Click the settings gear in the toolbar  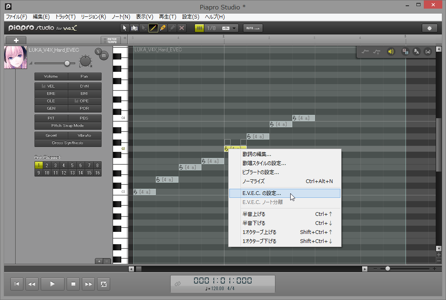point(430,28)
